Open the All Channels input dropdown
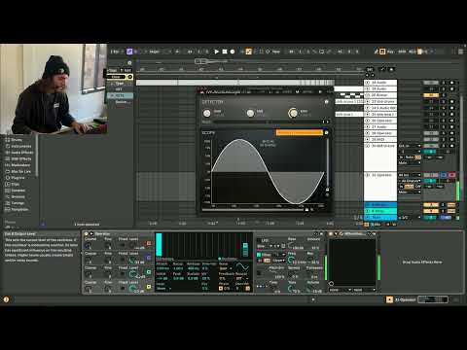The width and height of the screenshot is (467, 350). (x=411, y=181)
